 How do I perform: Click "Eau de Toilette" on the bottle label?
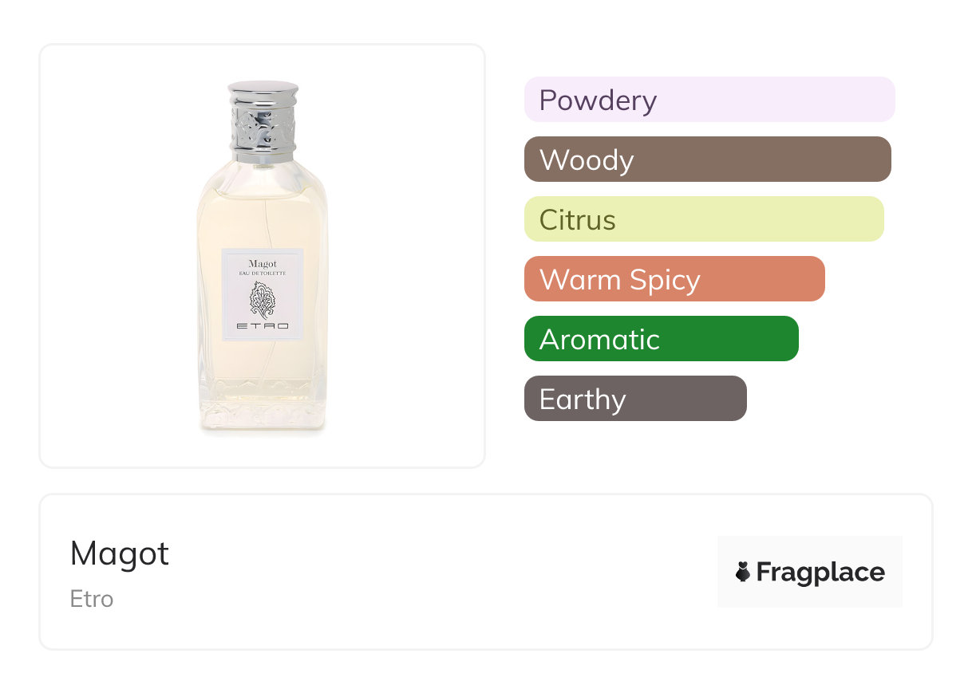click(263, 274)
